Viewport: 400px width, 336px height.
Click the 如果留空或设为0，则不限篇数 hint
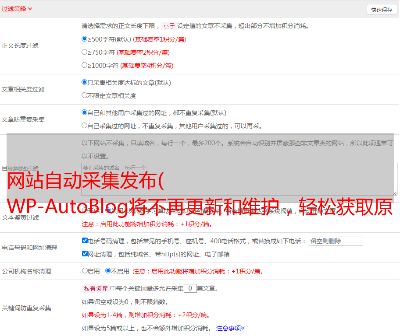click(125, 302)
